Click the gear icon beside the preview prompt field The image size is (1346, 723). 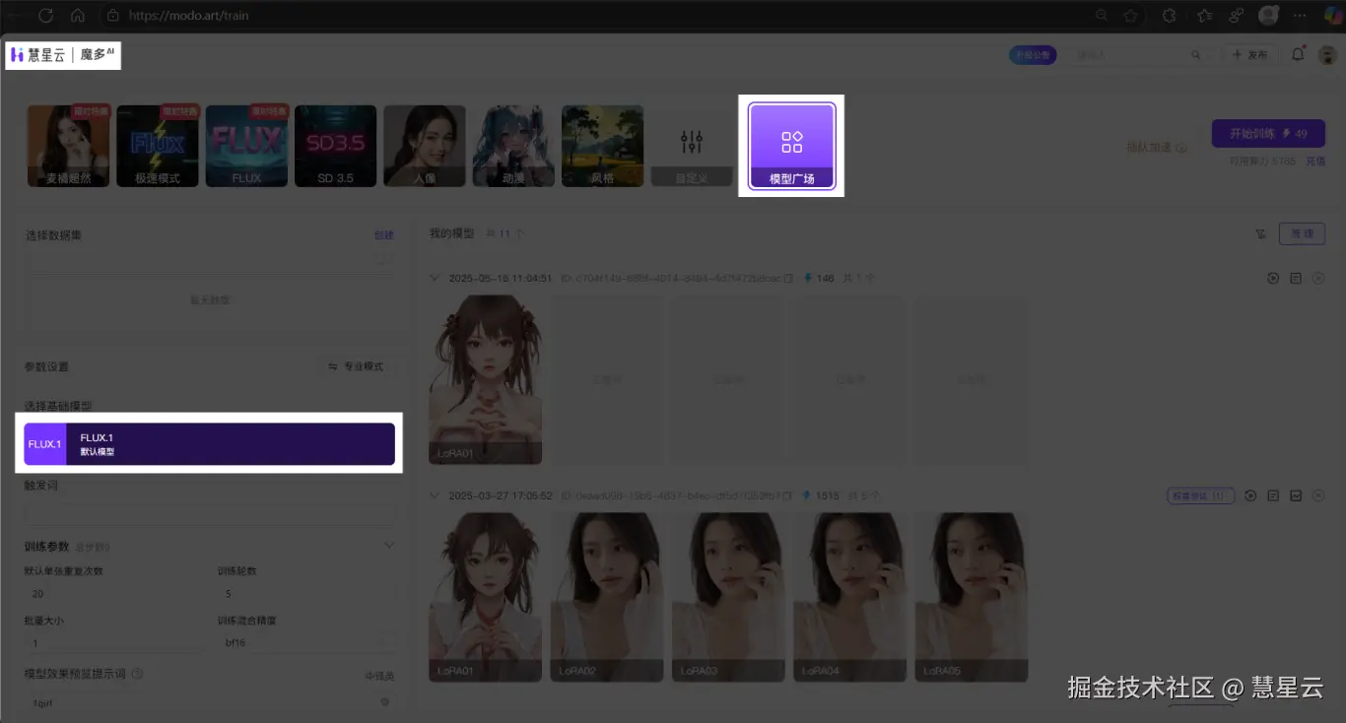coord(385,702)
